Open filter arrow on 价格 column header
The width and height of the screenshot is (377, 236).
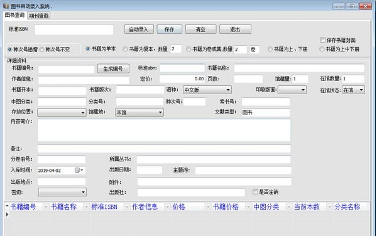point(208,206)
